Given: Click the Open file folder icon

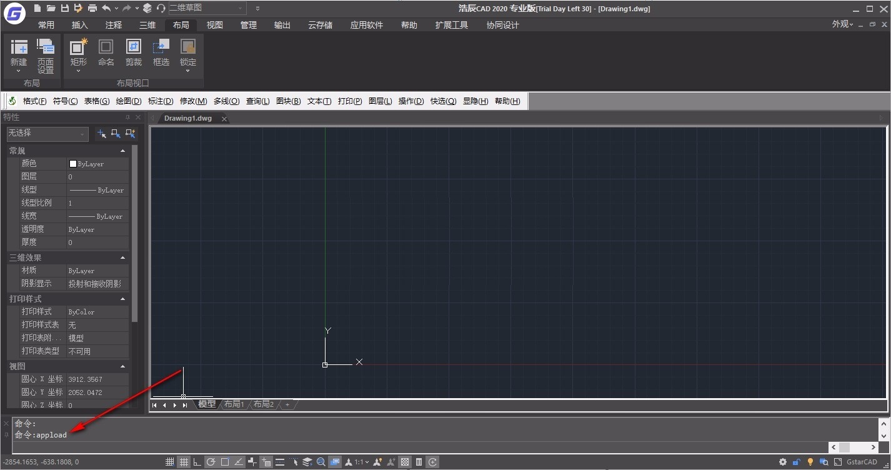Looking at the screenshot, I should (x=51, y=8).
